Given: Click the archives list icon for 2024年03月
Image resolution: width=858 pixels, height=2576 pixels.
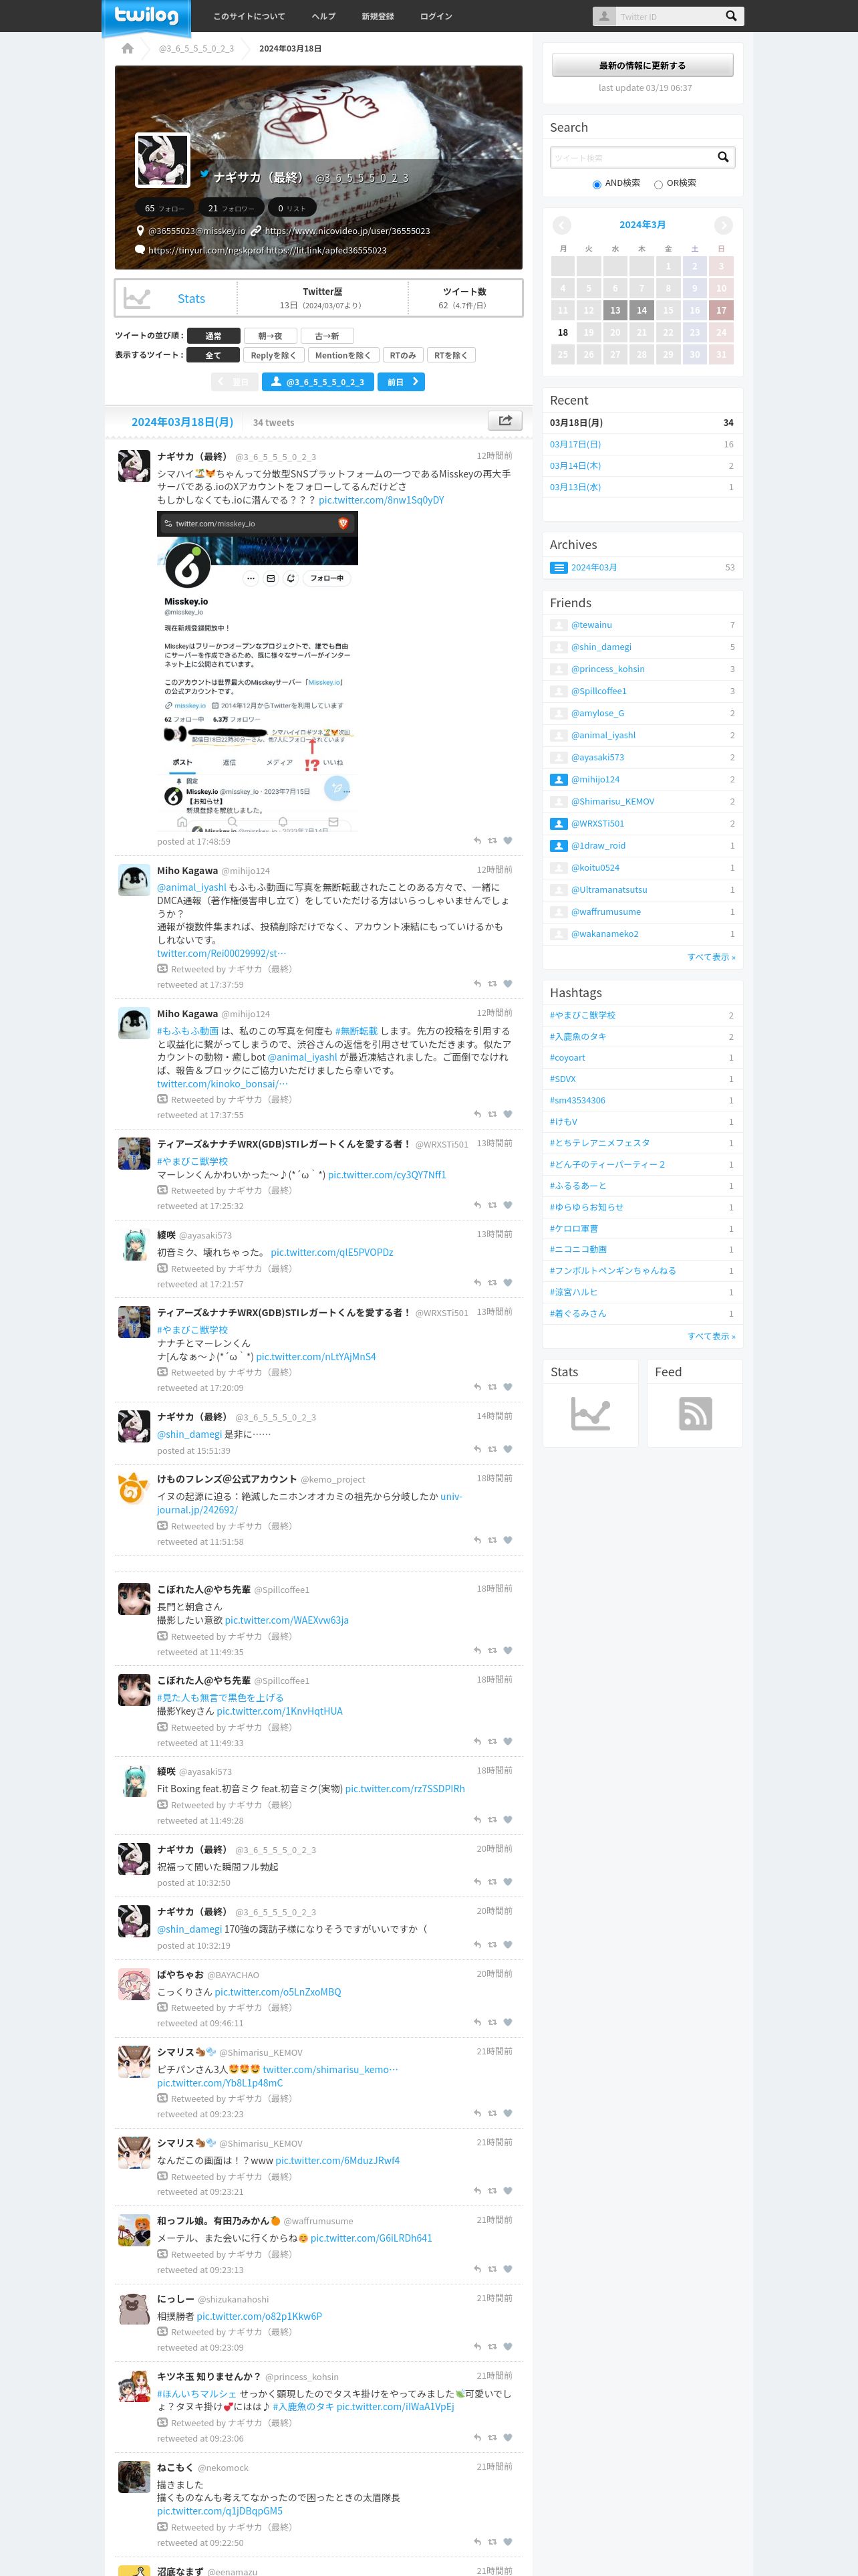Looking at the screenshot, I should 559,567.
